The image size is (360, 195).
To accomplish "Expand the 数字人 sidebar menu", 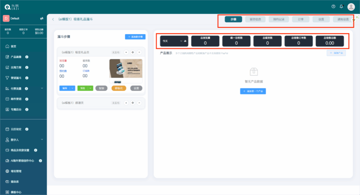I will [x=42, y=139].
